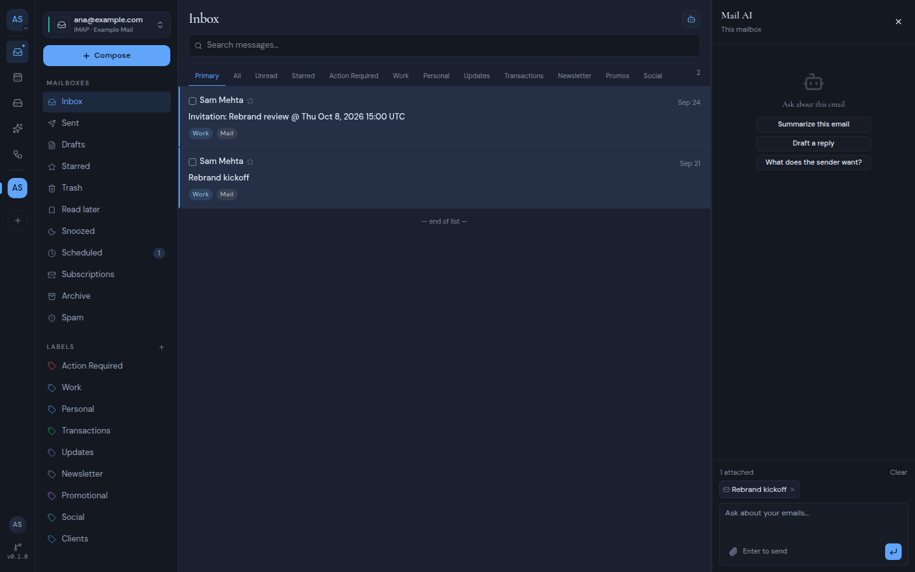This screenshot has height=572, width=915.
Task: Select the Clients label
Action: click(x=107, y=539)
